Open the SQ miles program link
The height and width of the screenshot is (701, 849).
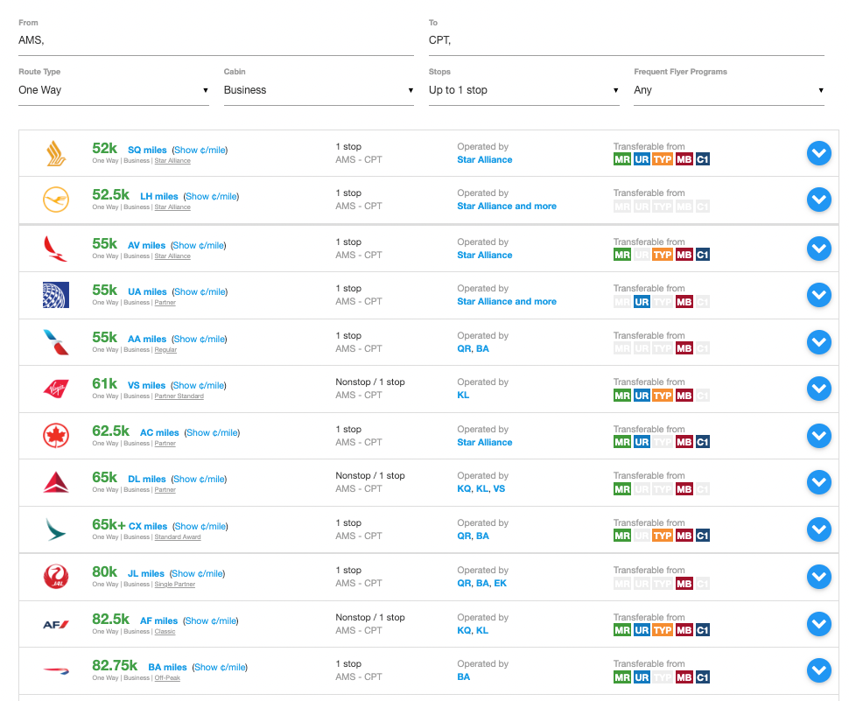click(x=147, y=150)
